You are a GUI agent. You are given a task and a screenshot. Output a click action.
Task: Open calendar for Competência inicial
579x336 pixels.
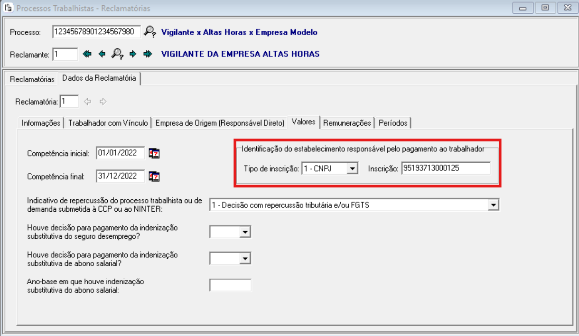pos(154,153)
